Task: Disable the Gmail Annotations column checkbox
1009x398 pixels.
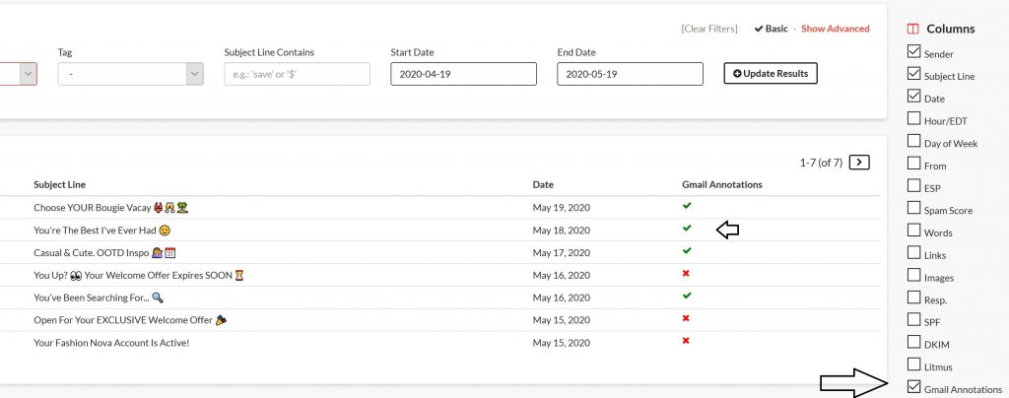Action: pyautogui.click(x=913, y=387)
